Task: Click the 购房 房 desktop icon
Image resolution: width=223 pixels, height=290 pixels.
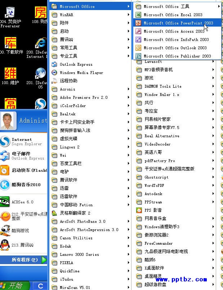Action: click(41, 12)
